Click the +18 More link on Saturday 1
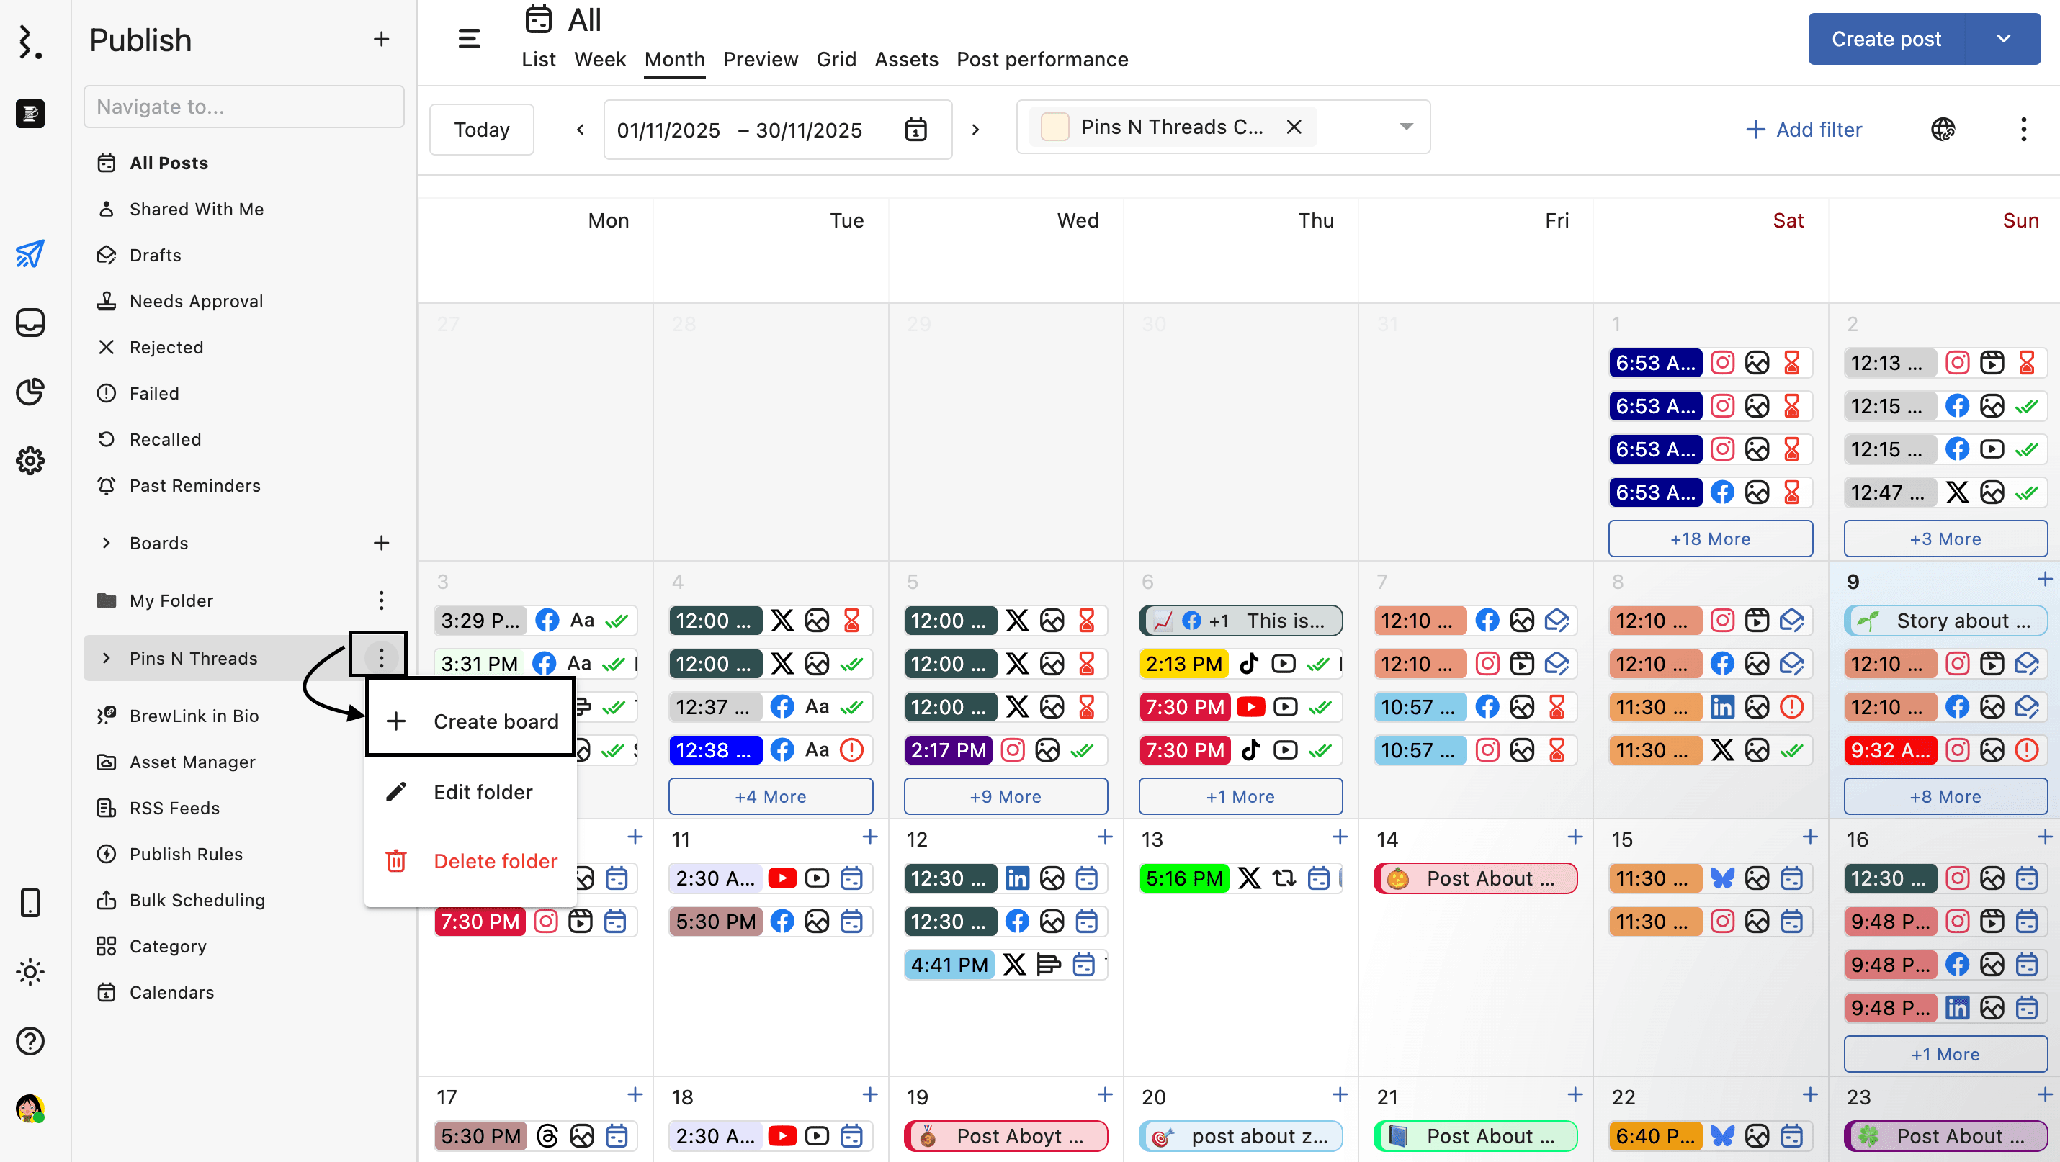The image size is (2060, 1162). point(1710,539)
